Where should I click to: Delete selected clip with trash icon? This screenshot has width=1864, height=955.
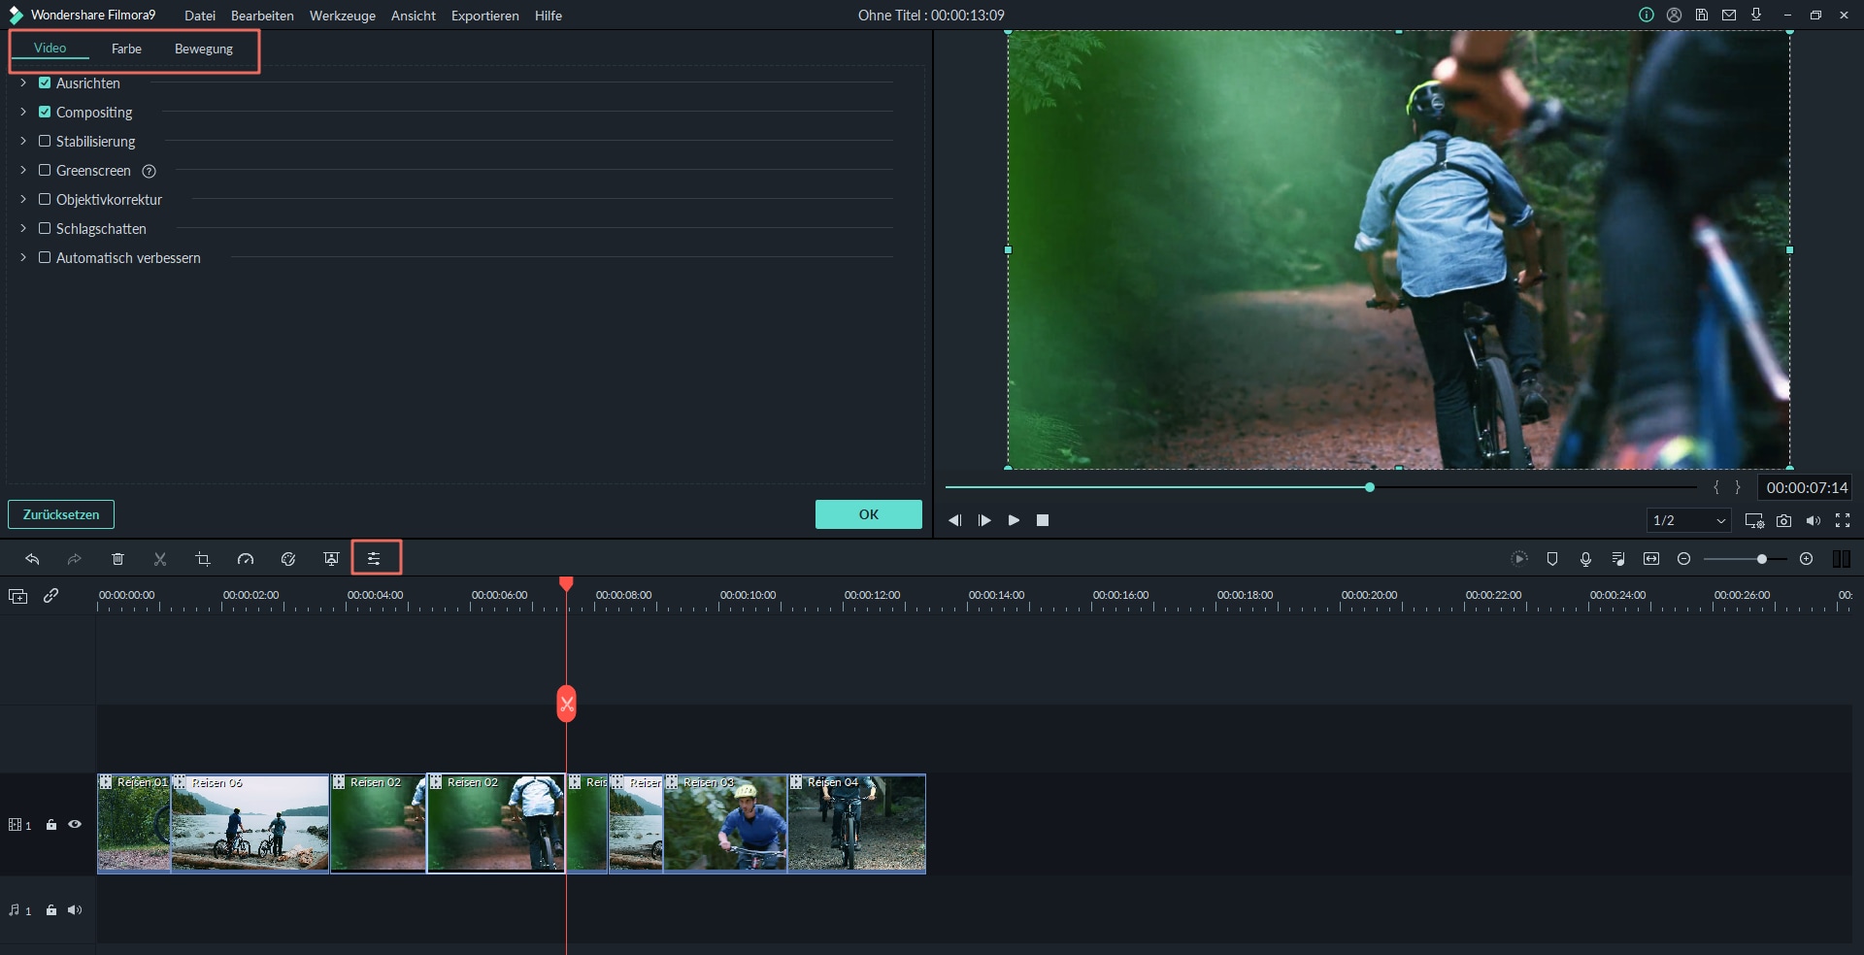(117, 559)
